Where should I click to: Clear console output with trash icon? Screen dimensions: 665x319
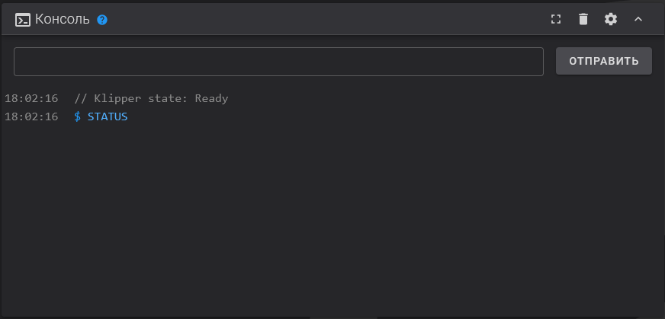(x=583, y=19)
